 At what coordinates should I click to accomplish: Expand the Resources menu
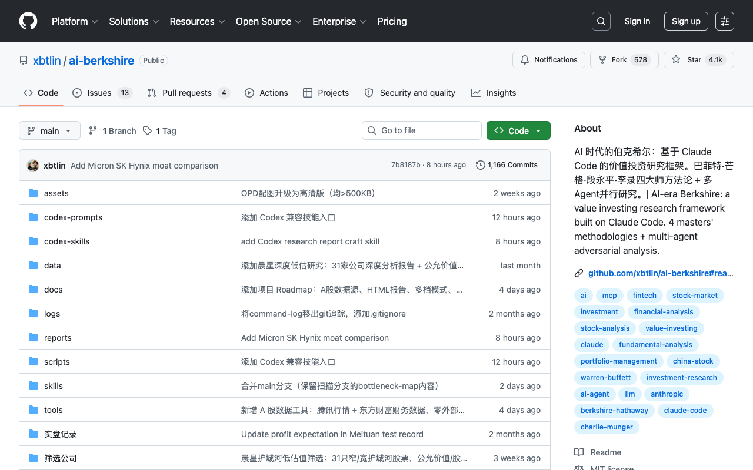click(x=197, y=21)
